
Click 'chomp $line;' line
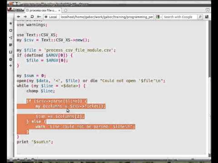[40, 91]
